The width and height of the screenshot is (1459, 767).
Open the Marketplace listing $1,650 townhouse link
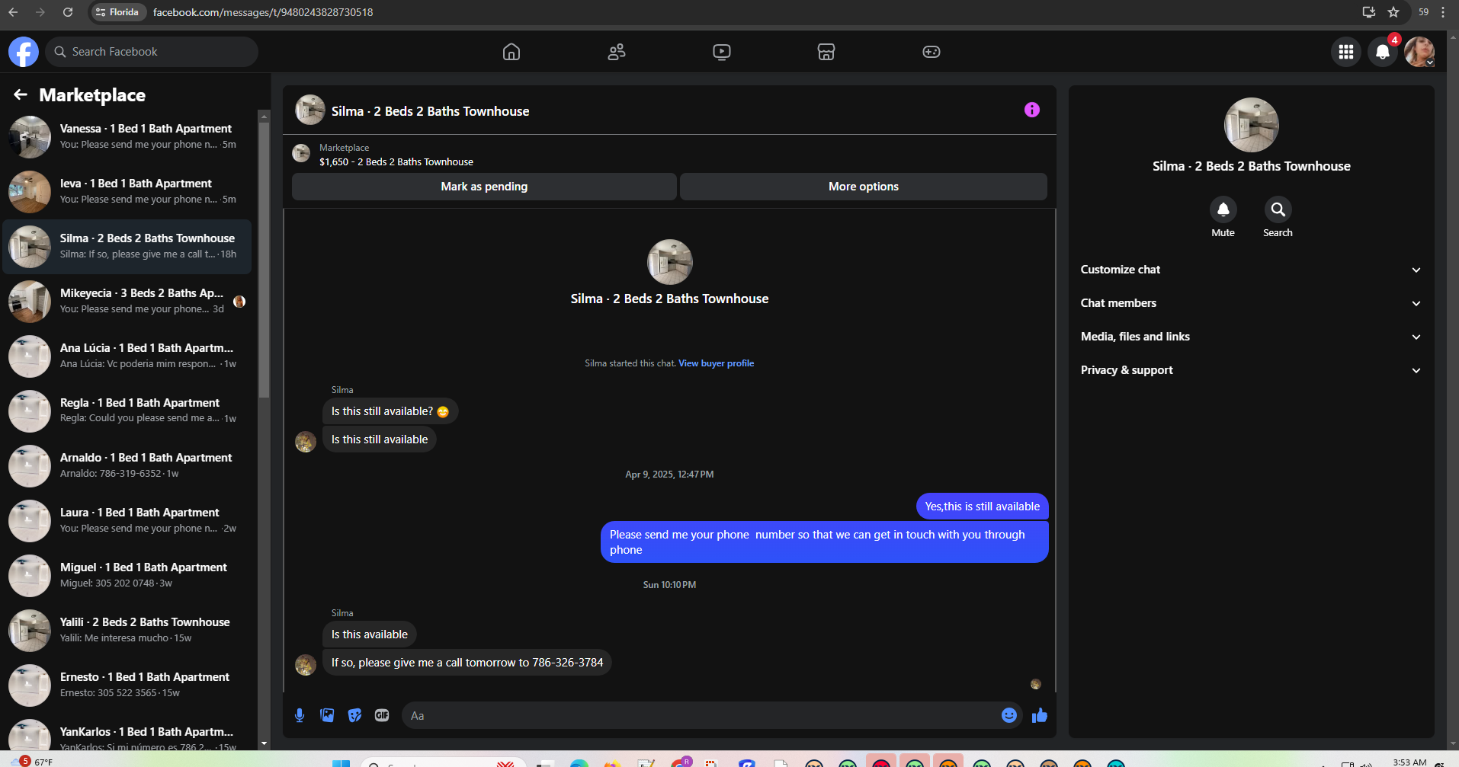point(396,161)
